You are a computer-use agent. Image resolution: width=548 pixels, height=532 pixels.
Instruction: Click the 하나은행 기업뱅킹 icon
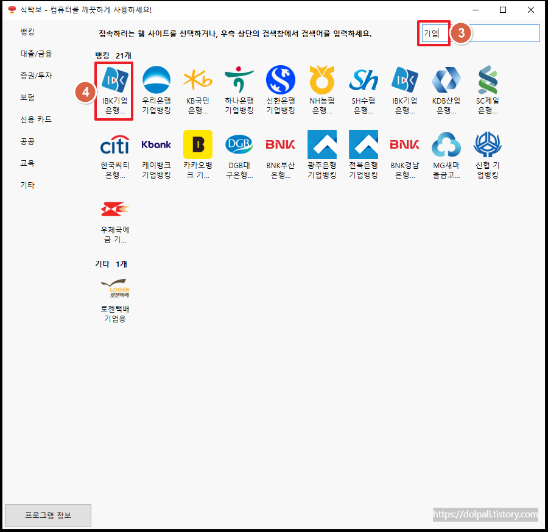click(239, 88)
